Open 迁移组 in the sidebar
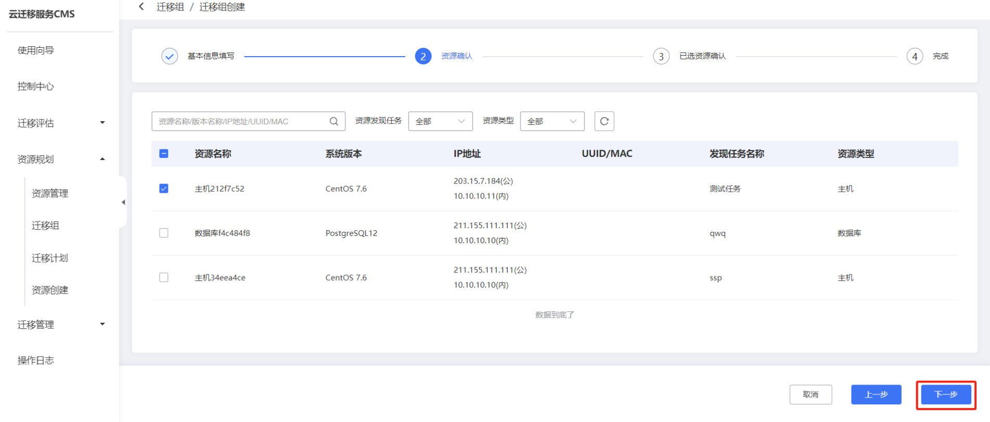 coord(46,226)
